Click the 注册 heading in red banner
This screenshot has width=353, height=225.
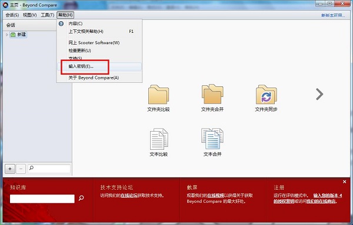(279, 187)
